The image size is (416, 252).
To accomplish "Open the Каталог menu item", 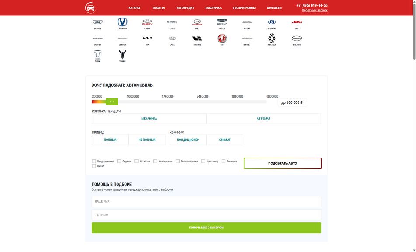I will click(x=135, y=8).
